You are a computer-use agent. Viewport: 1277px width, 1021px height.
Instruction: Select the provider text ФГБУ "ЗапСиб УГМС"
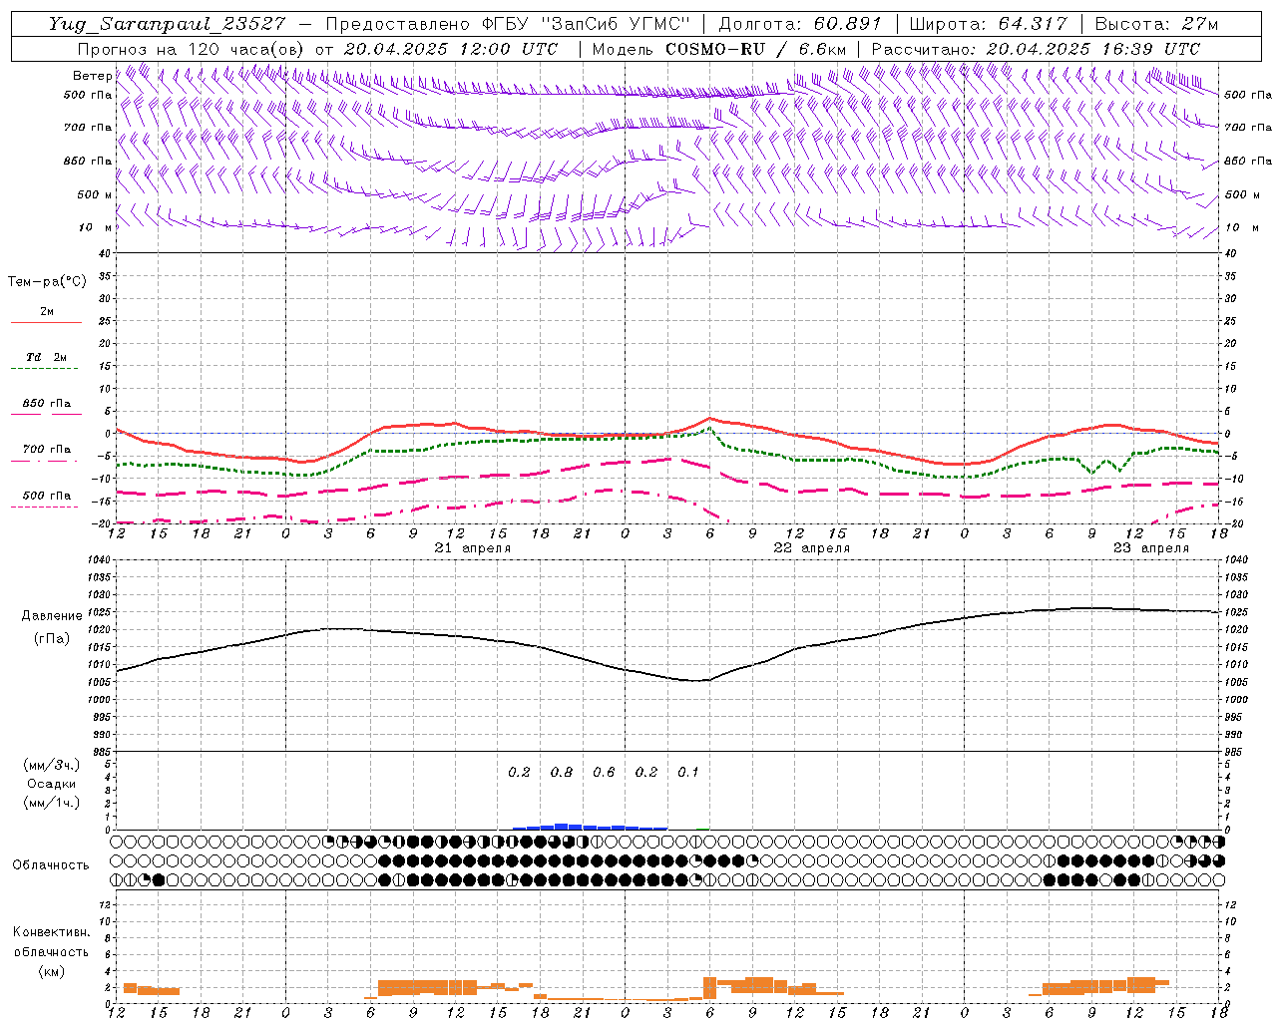pos(587,24)
